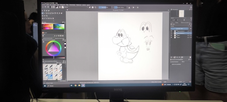The width and height of the screenshot is (227, 102).
Task: Open the Preferencias menu
Action: pyautogui.click(x=79, y=5)
